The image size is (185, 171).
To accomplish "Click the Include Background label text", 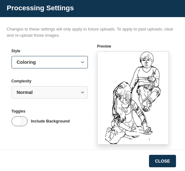I will click(50, 121).
